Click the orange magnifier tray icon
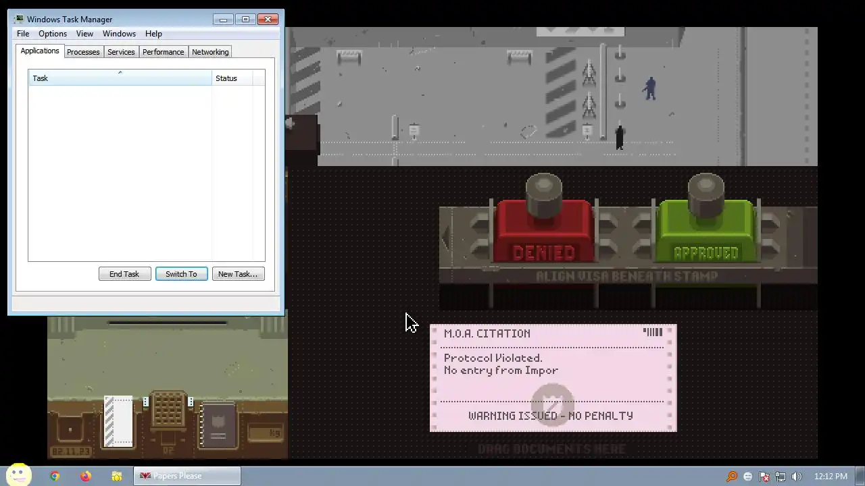This screenshot has width=865, height=486. coord(732,477)
